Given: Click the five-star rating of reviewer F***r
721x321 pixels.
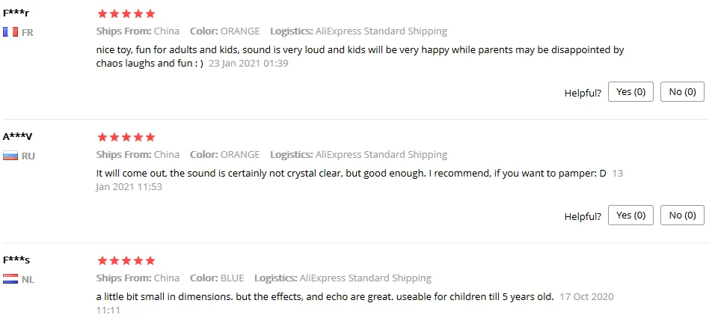Looking at the screenshot, I should 126,13.
